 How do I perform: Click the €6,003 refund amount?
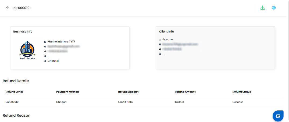tap(179, 102)
